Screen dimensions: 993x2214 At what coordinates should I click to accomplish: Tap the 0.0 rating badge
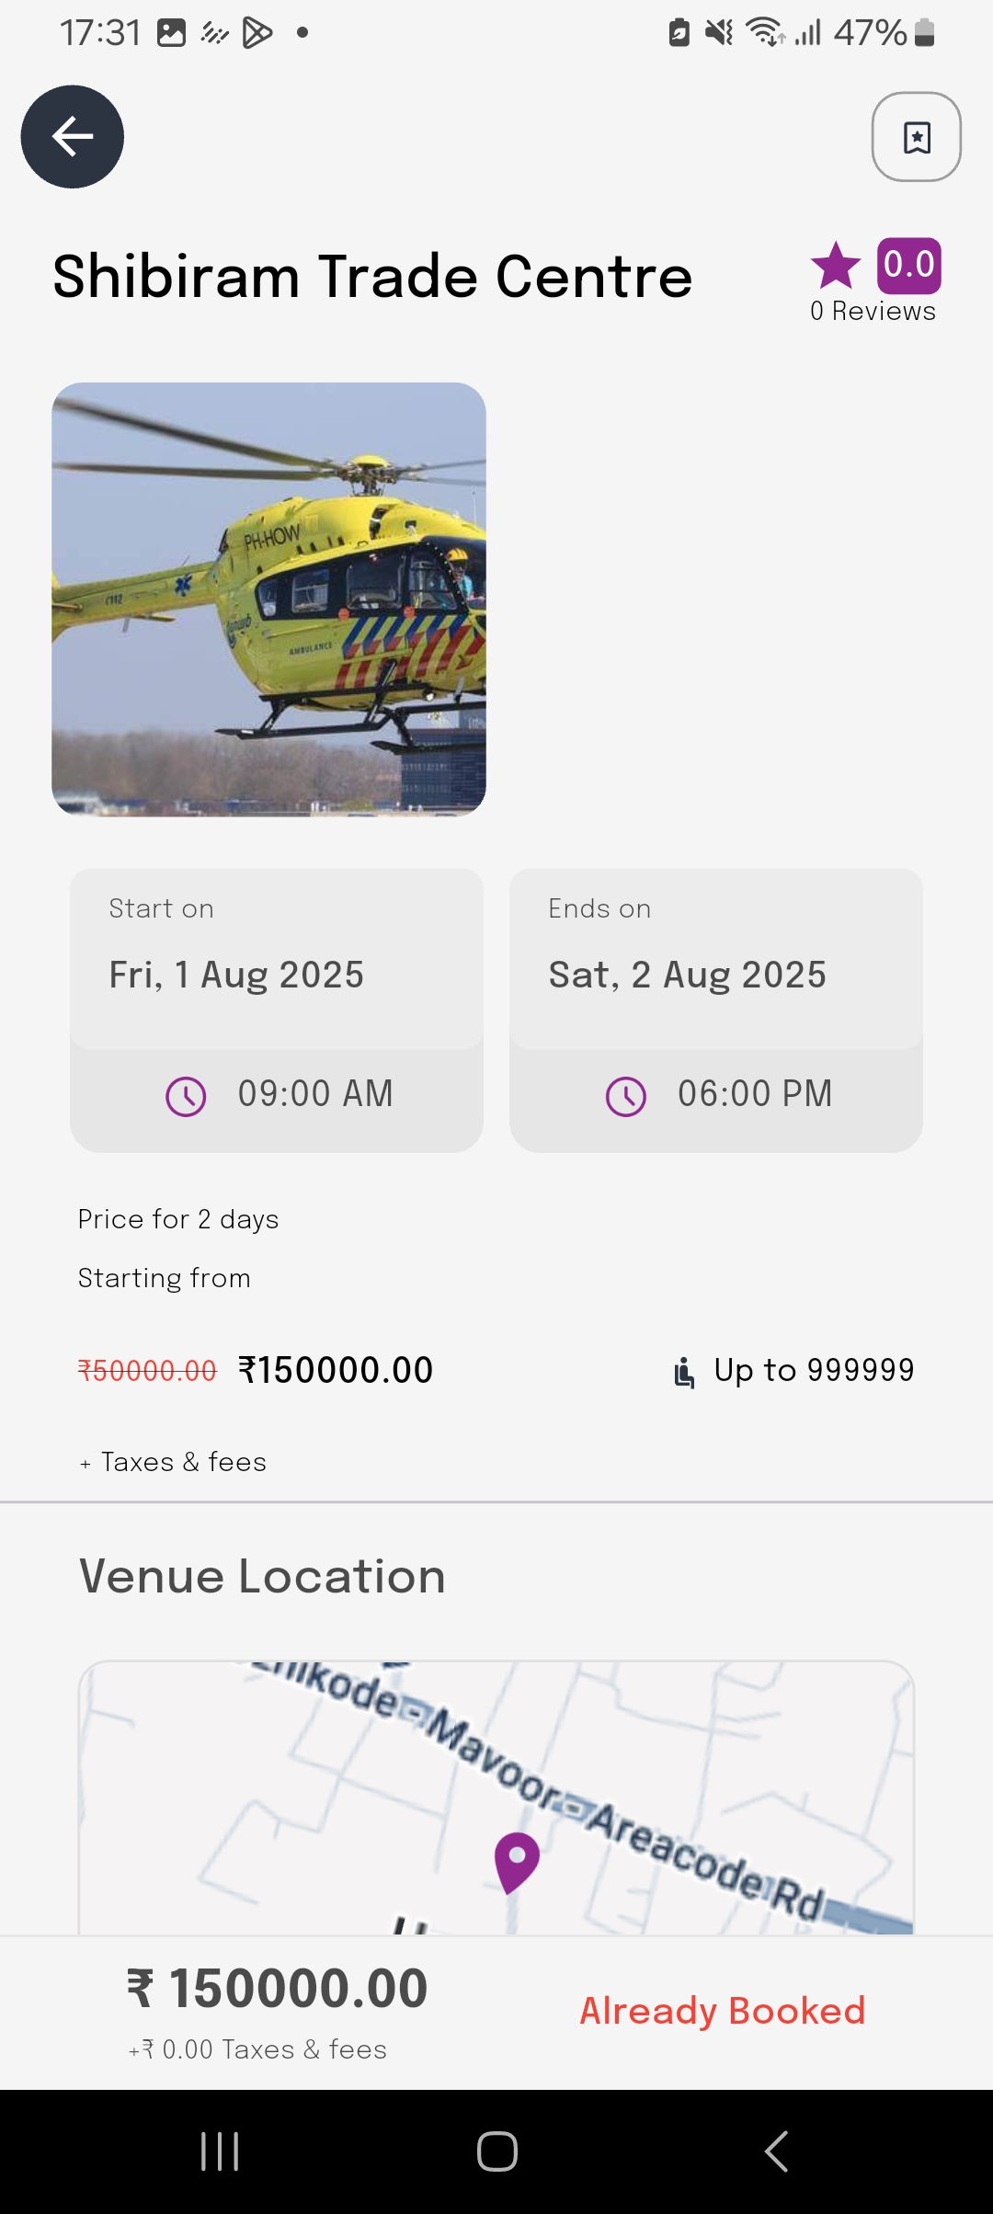tap(908, 266)
